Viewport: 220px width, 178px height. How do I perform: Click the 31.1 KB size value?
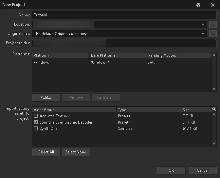pyautogui.click(x=189, y=122)
